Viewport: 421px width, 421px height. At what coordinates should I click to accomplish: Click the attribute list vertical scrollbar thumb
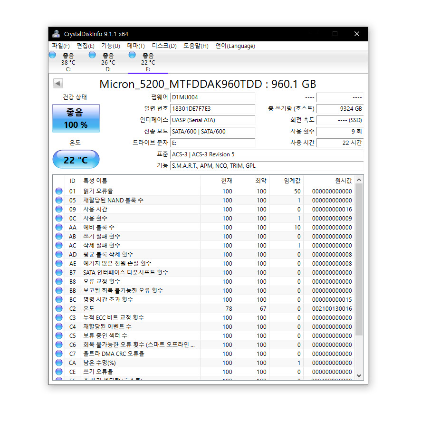pyautogui.click(x=359, y=259)
